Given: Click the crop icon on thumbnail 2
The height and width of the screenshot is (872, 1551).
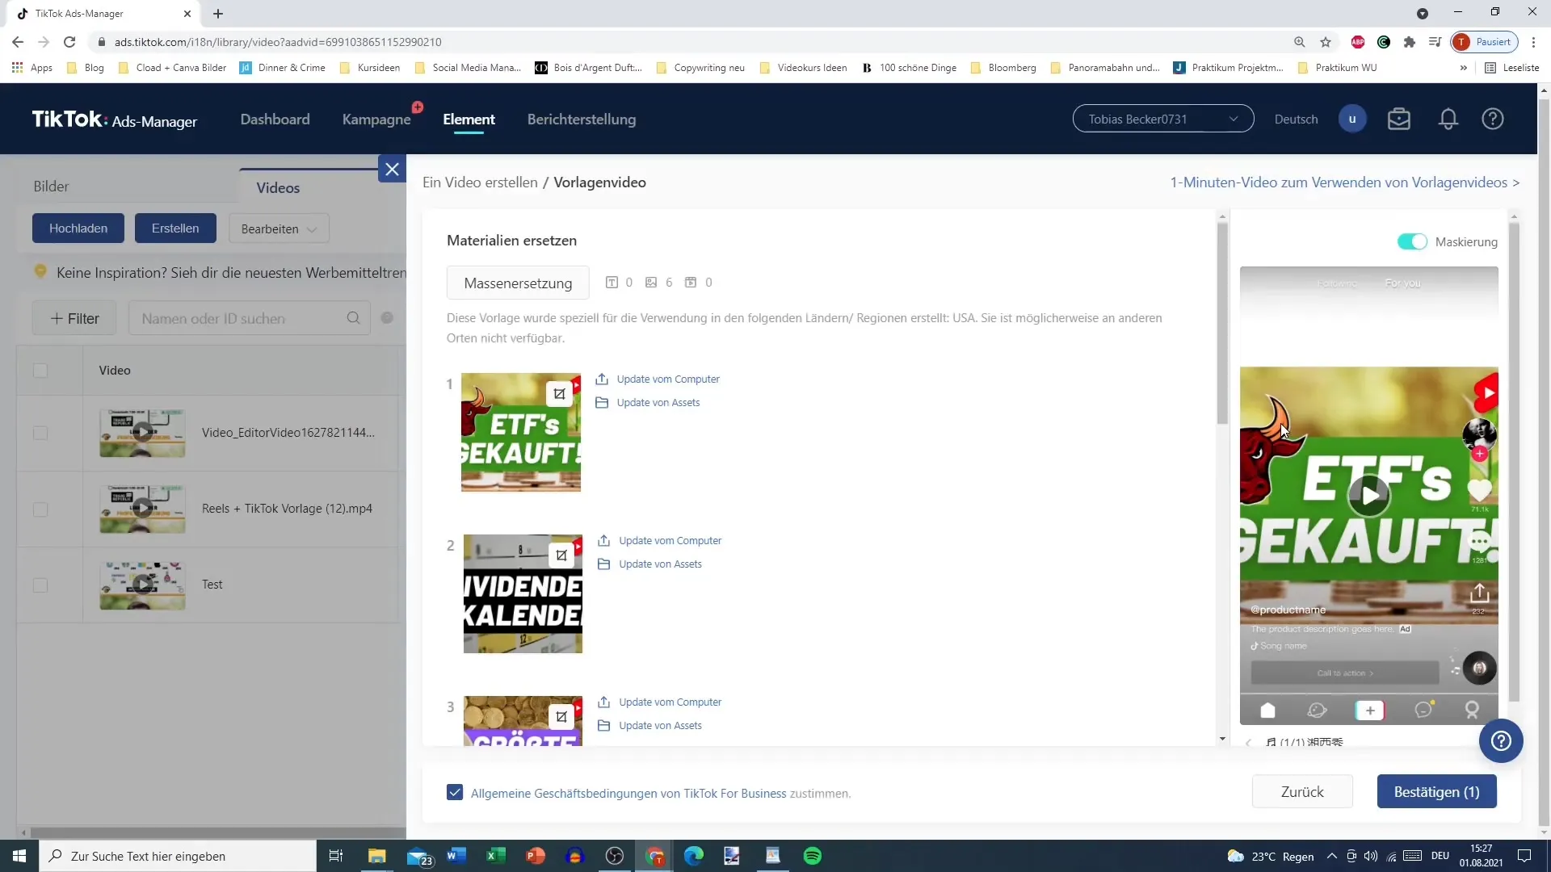Looking at the screenshot, I should tap(561, 555).
